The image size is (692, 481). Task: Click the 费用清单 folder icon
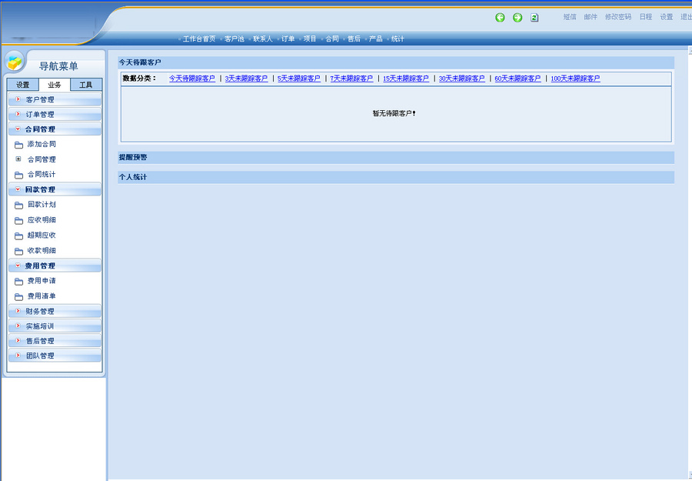coord(18,296)
